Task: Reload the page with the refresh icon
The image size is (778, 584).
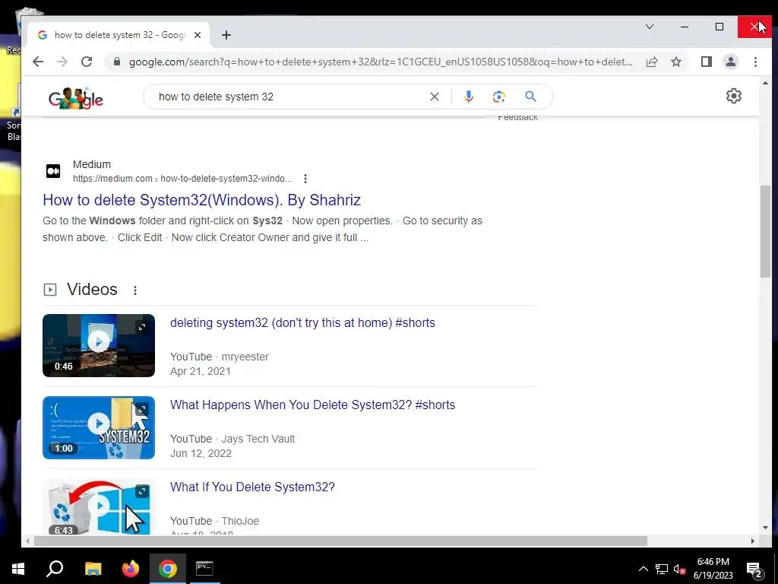Action: pyautogui.click(x=87, y=62)
